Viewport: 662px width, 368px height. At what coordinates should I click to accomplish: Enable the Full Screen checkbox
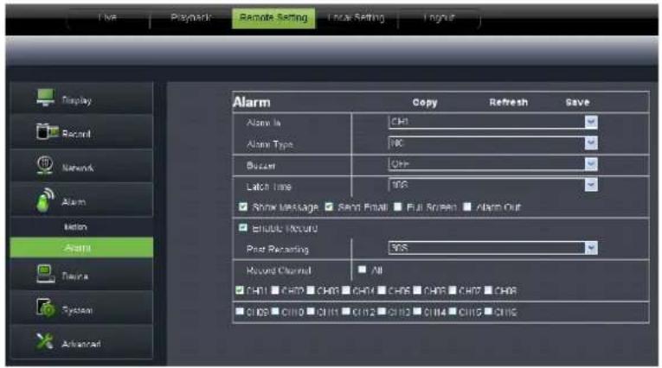tap(397, 206)
